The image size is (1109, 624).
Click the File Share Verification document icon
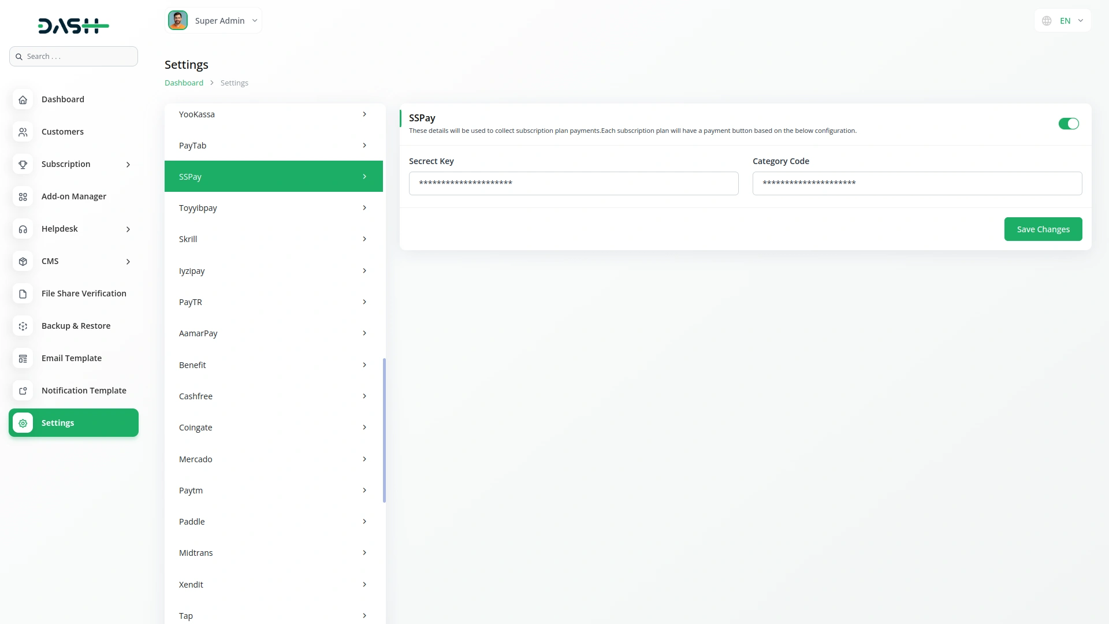click(23, 294)
